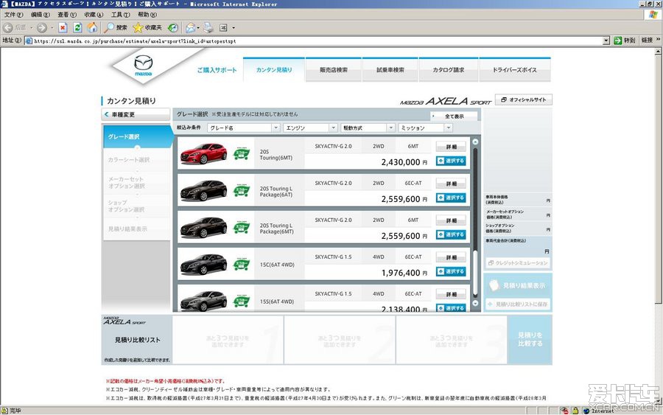Click the クレジットシミュレーション button

(518, 262)
